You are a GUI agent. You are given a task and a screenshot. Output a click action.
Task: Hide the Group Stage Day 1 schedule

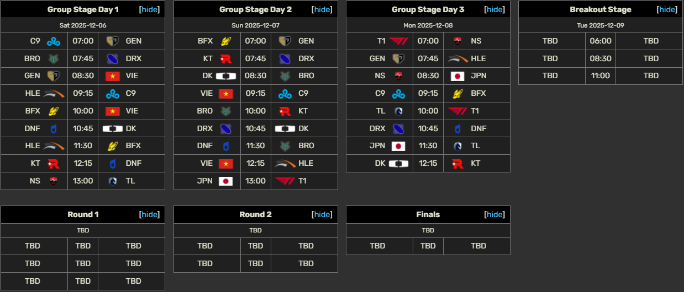click(150, 9)
